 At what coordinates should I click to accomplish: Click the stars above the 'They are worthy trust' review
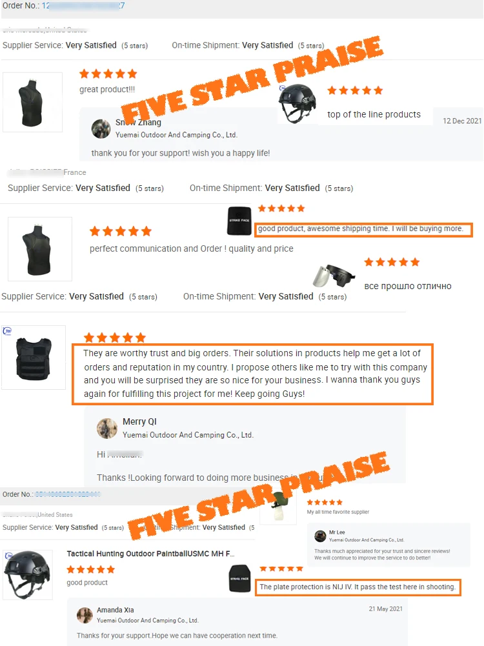point(114,338)
